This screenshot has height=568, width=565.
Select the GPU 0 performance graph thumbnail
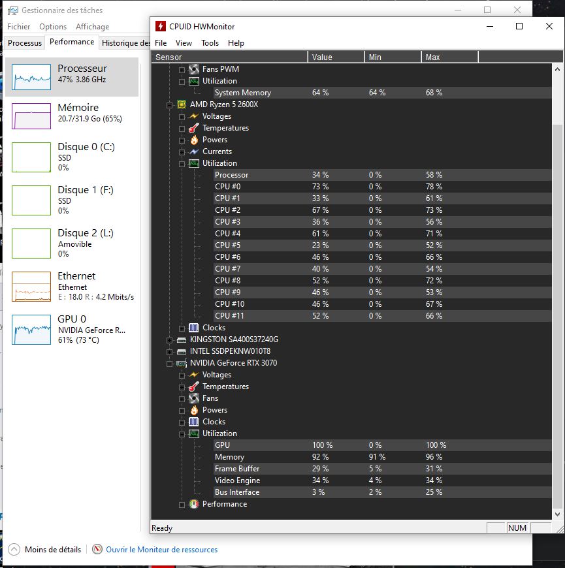coord(31,330)
